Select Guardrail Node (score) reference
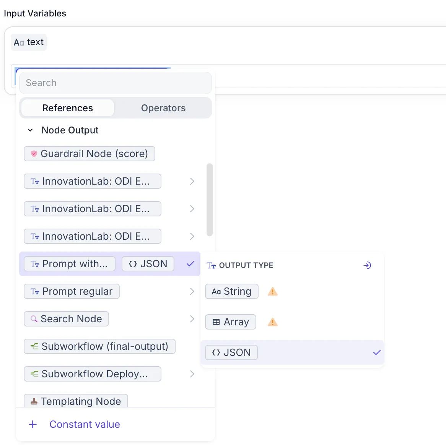 click(89, 154)
